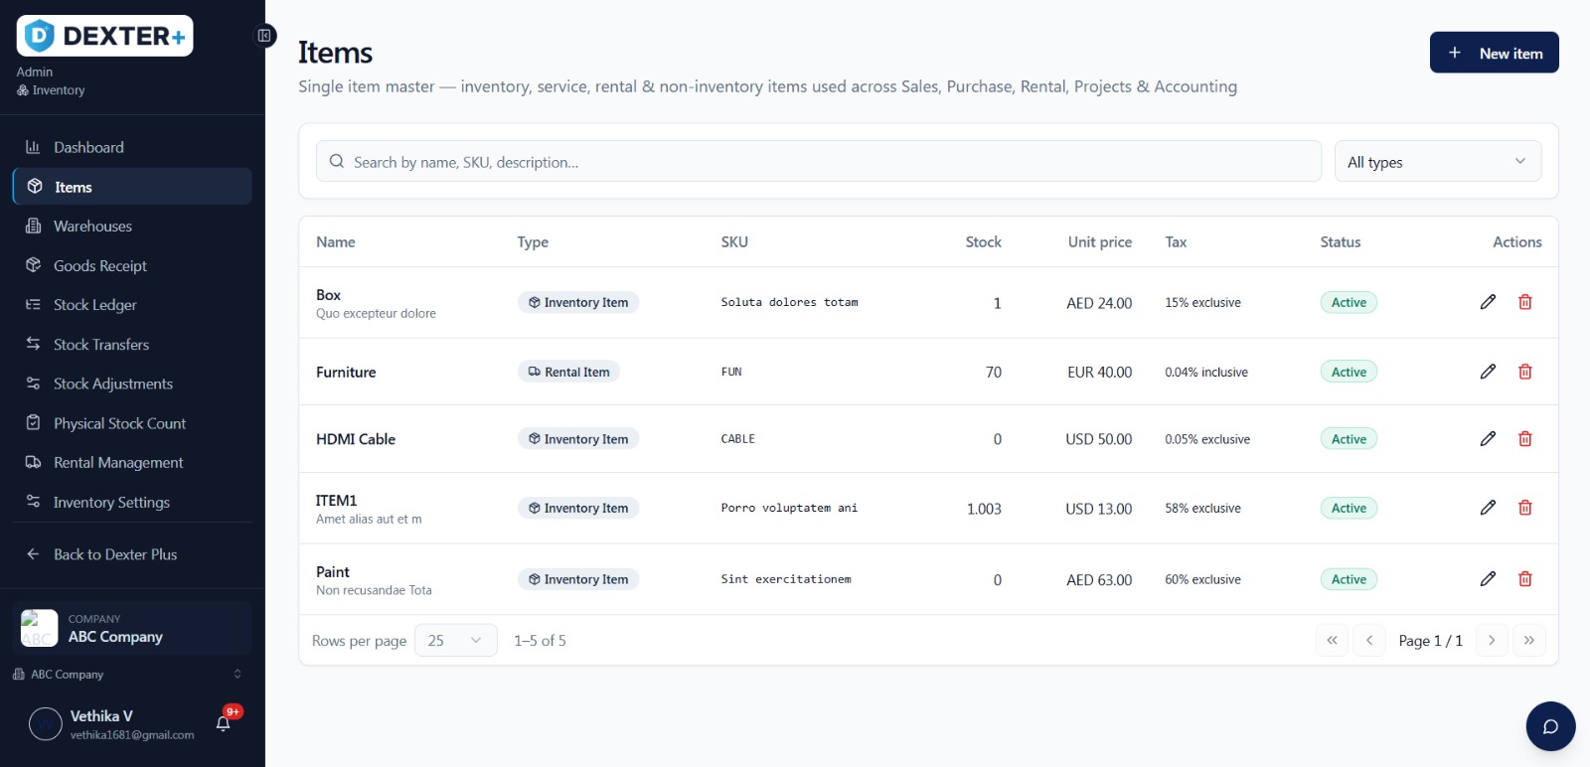Change rows per page dropdown
This screenshot has width=1590, height=767.
coord(455,641)
